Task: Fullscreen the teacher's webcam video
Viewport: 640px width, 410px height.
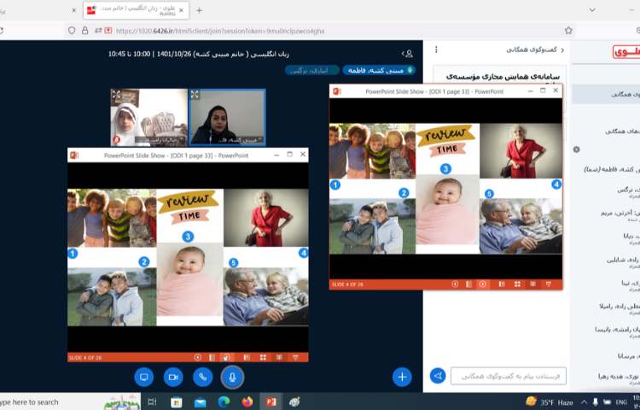Action: [195, 95]
